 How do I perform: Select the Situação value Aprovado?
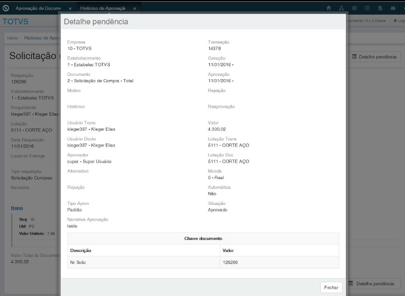217,210
